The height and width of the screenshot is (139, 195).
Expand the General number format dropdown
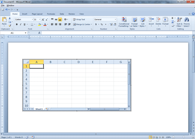point(115,19)
